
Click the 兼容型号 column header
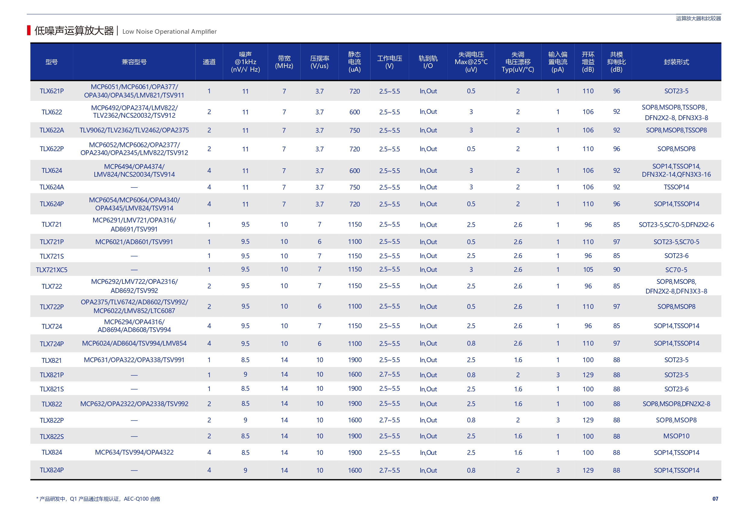134,62
